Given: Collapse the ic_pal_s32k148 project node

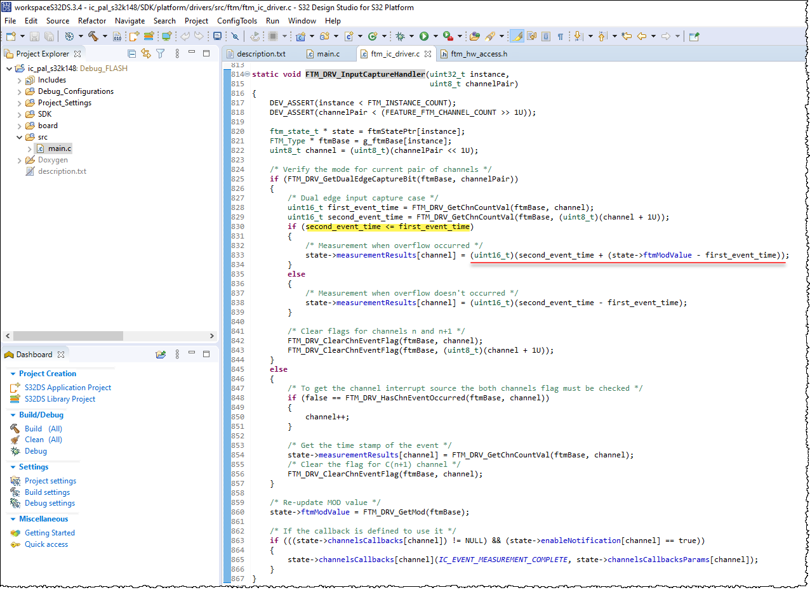Looking at the screenshot, I should pos(8,69).
